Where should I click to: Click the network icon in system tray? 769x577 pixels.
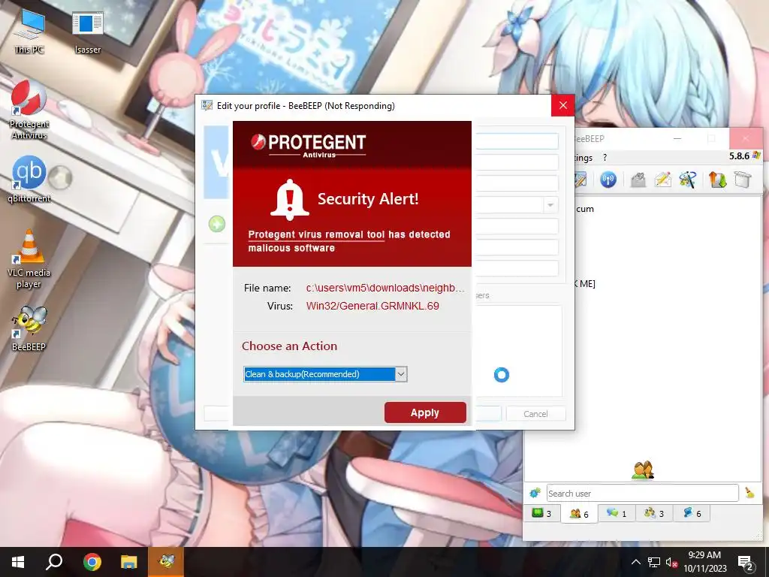(654, 562)
